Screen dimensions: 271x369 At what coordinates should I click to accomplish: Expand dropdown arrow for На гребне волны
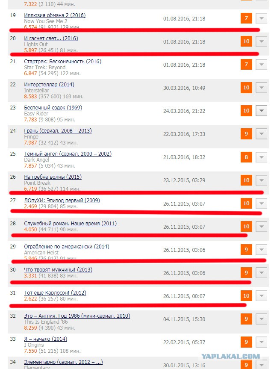[261, 180]
